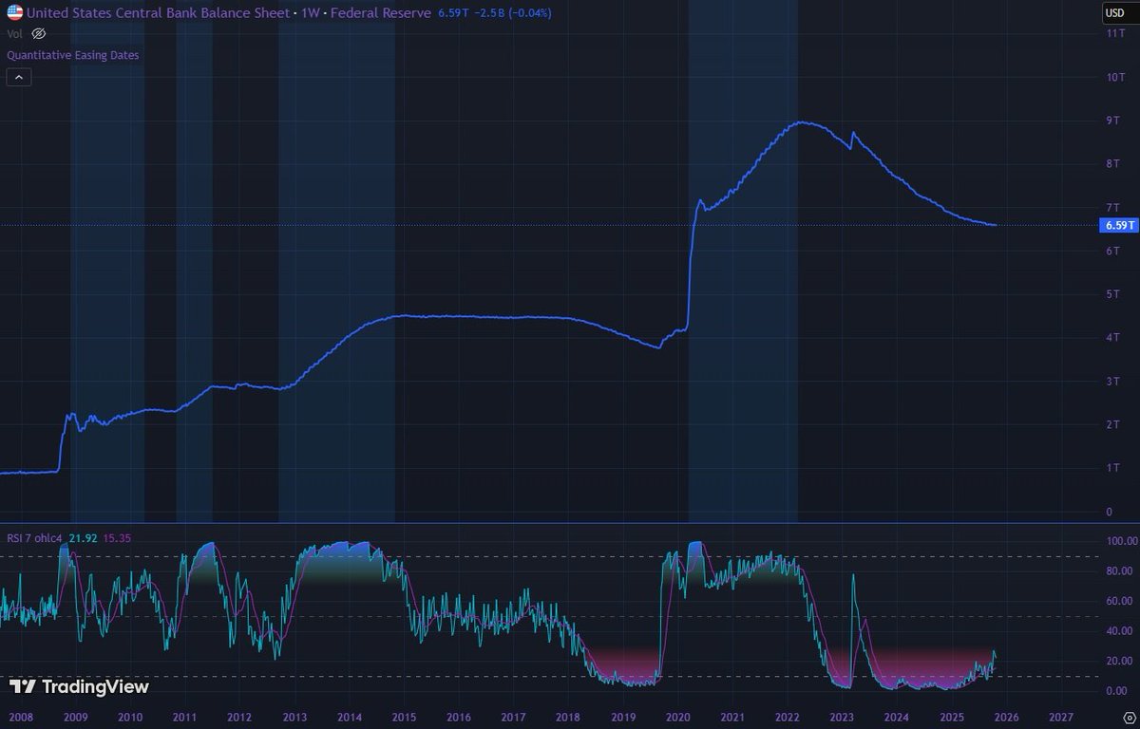Show the hidden Vol indicator via eye icon

click(39, 33)
